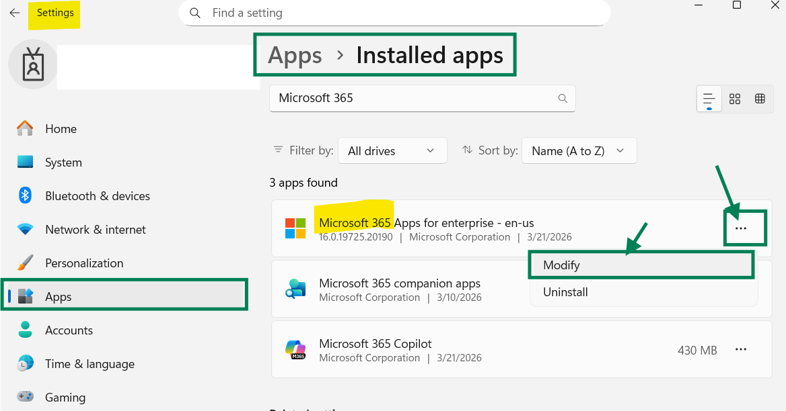Open the Filter by All drives dropdown

(392, 150)
